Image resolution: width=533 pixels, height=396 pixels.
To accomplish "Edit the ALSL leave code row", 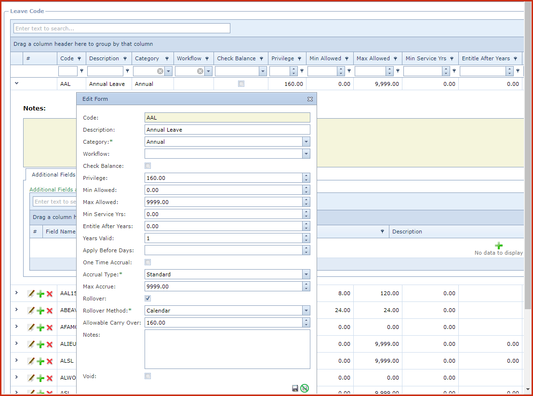I will [x=31, y=361].
